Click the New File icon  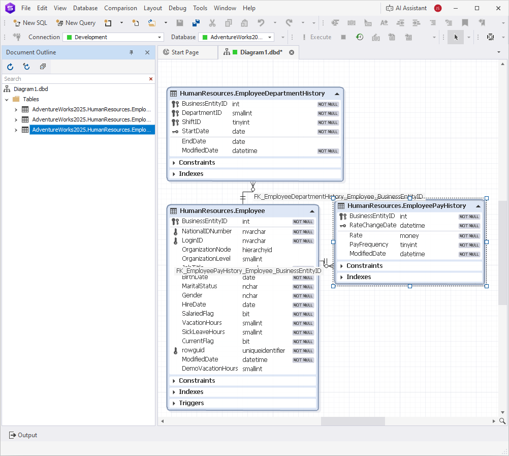point(136,23)
